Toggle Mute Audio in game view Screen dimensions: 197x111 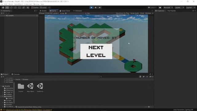tap(135, 13)
